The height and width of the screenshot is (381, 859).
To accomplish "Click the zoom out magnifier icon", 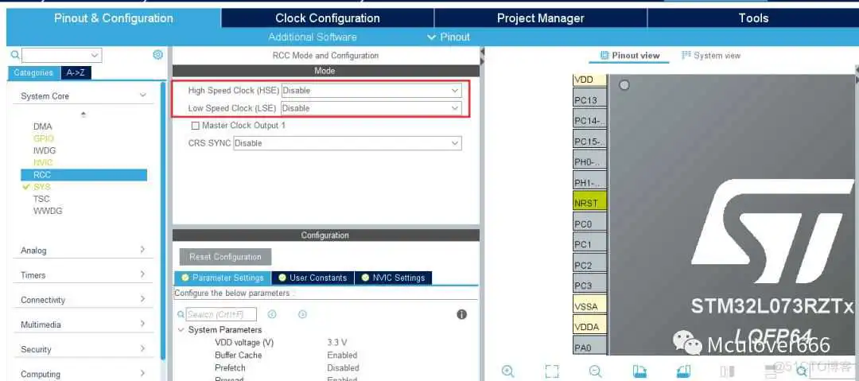I will (x=595, y=371).
